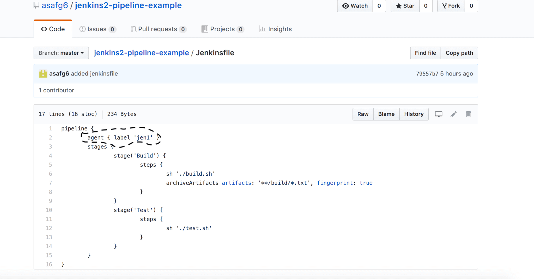Select line number 12
This screenshot has height=279, width=534.
point(49,228)
